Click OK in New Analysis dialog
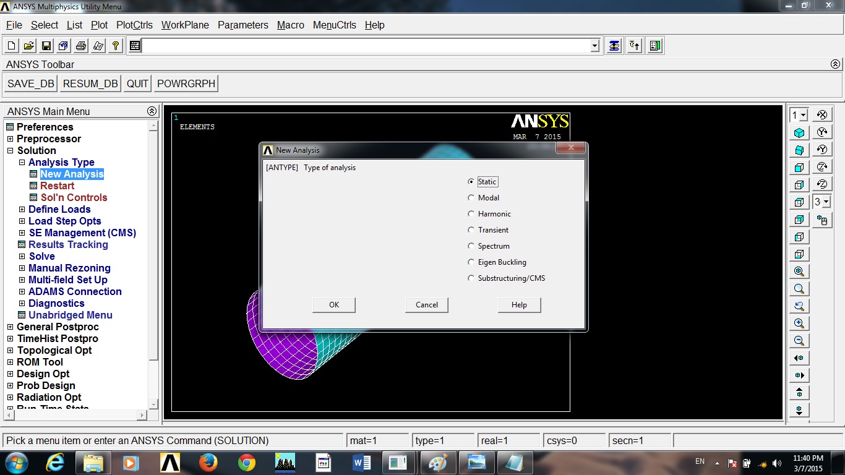Viewport: 845px width, 475px height. 334,305
